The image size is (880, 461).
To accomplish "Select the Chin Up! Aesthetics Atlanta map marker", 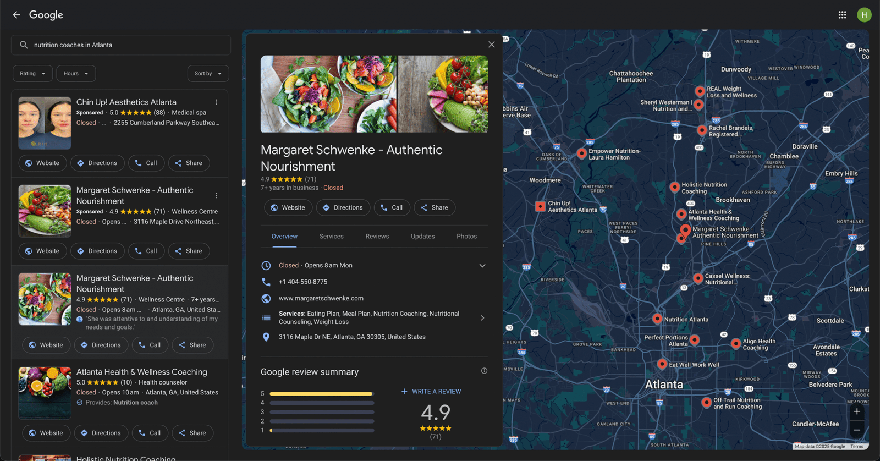I will (540, 206).
